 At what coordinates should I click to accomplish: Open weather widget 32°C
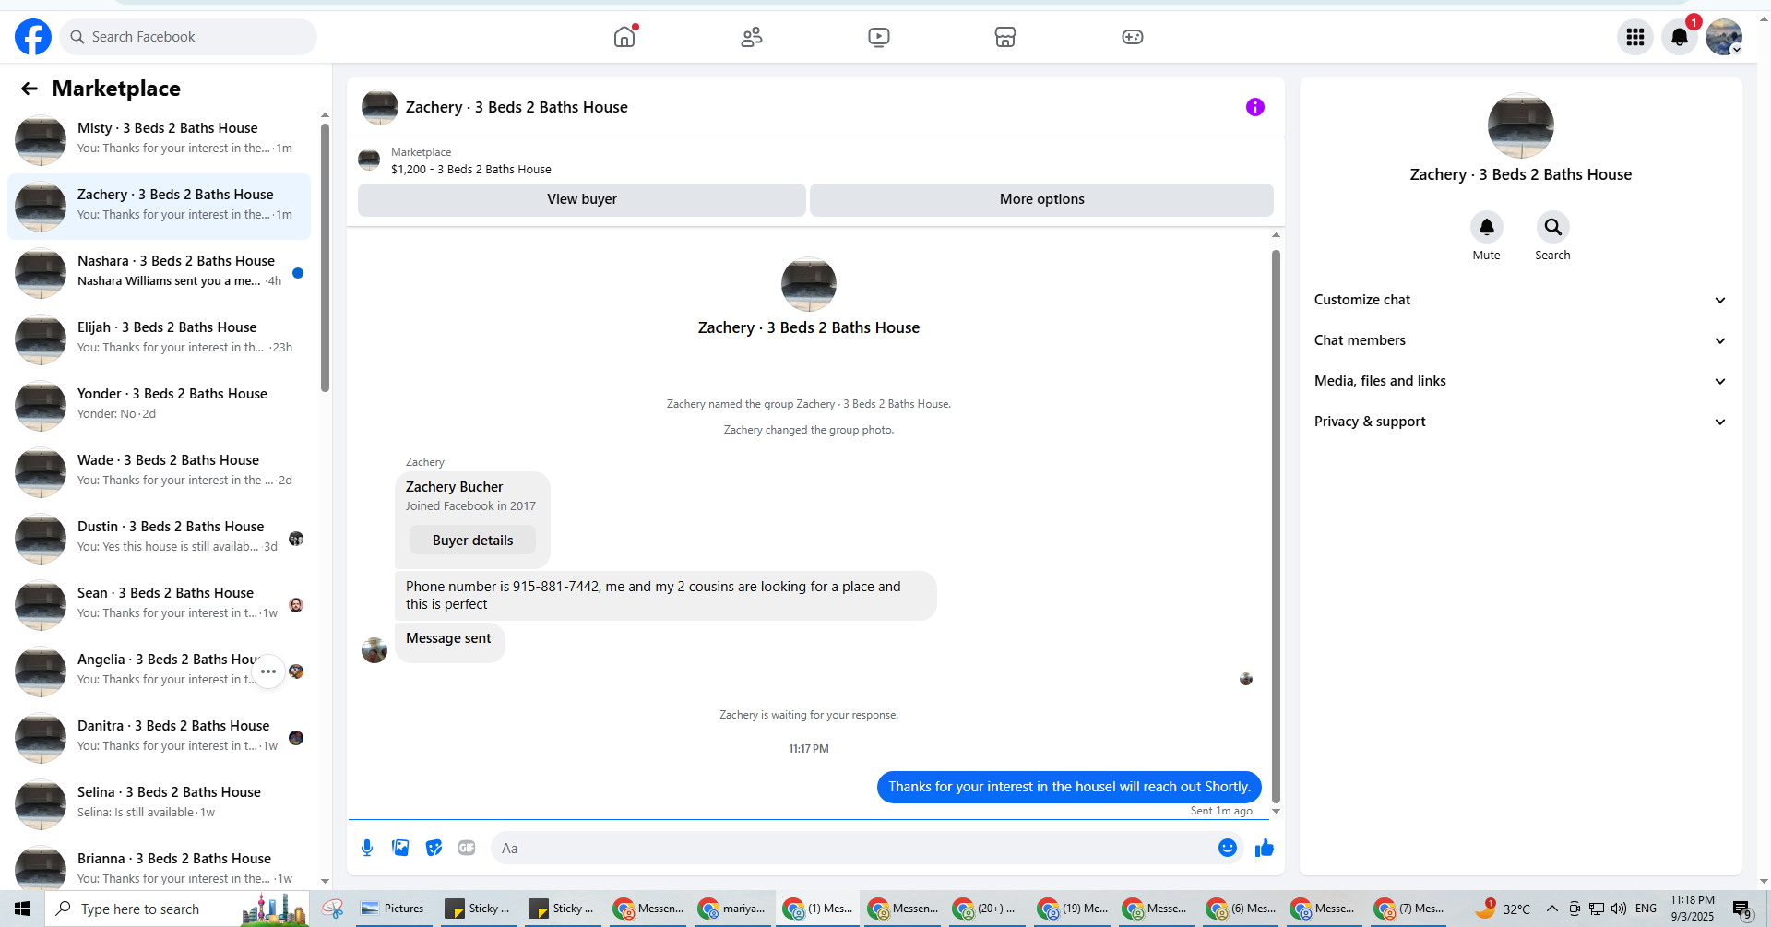coord(1504,909)
